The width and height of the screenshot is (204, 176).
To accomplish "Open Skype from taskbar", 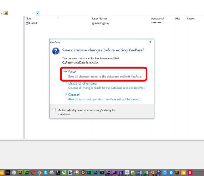I will pyautogui.click(x=45, y=173).
